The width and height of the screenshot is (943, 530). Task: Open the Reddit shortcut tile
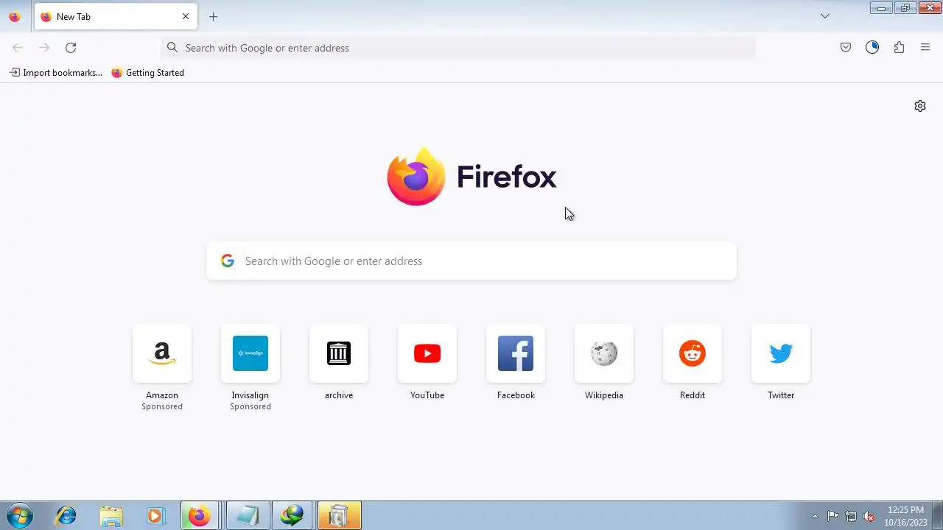click(x=693, y=353)
